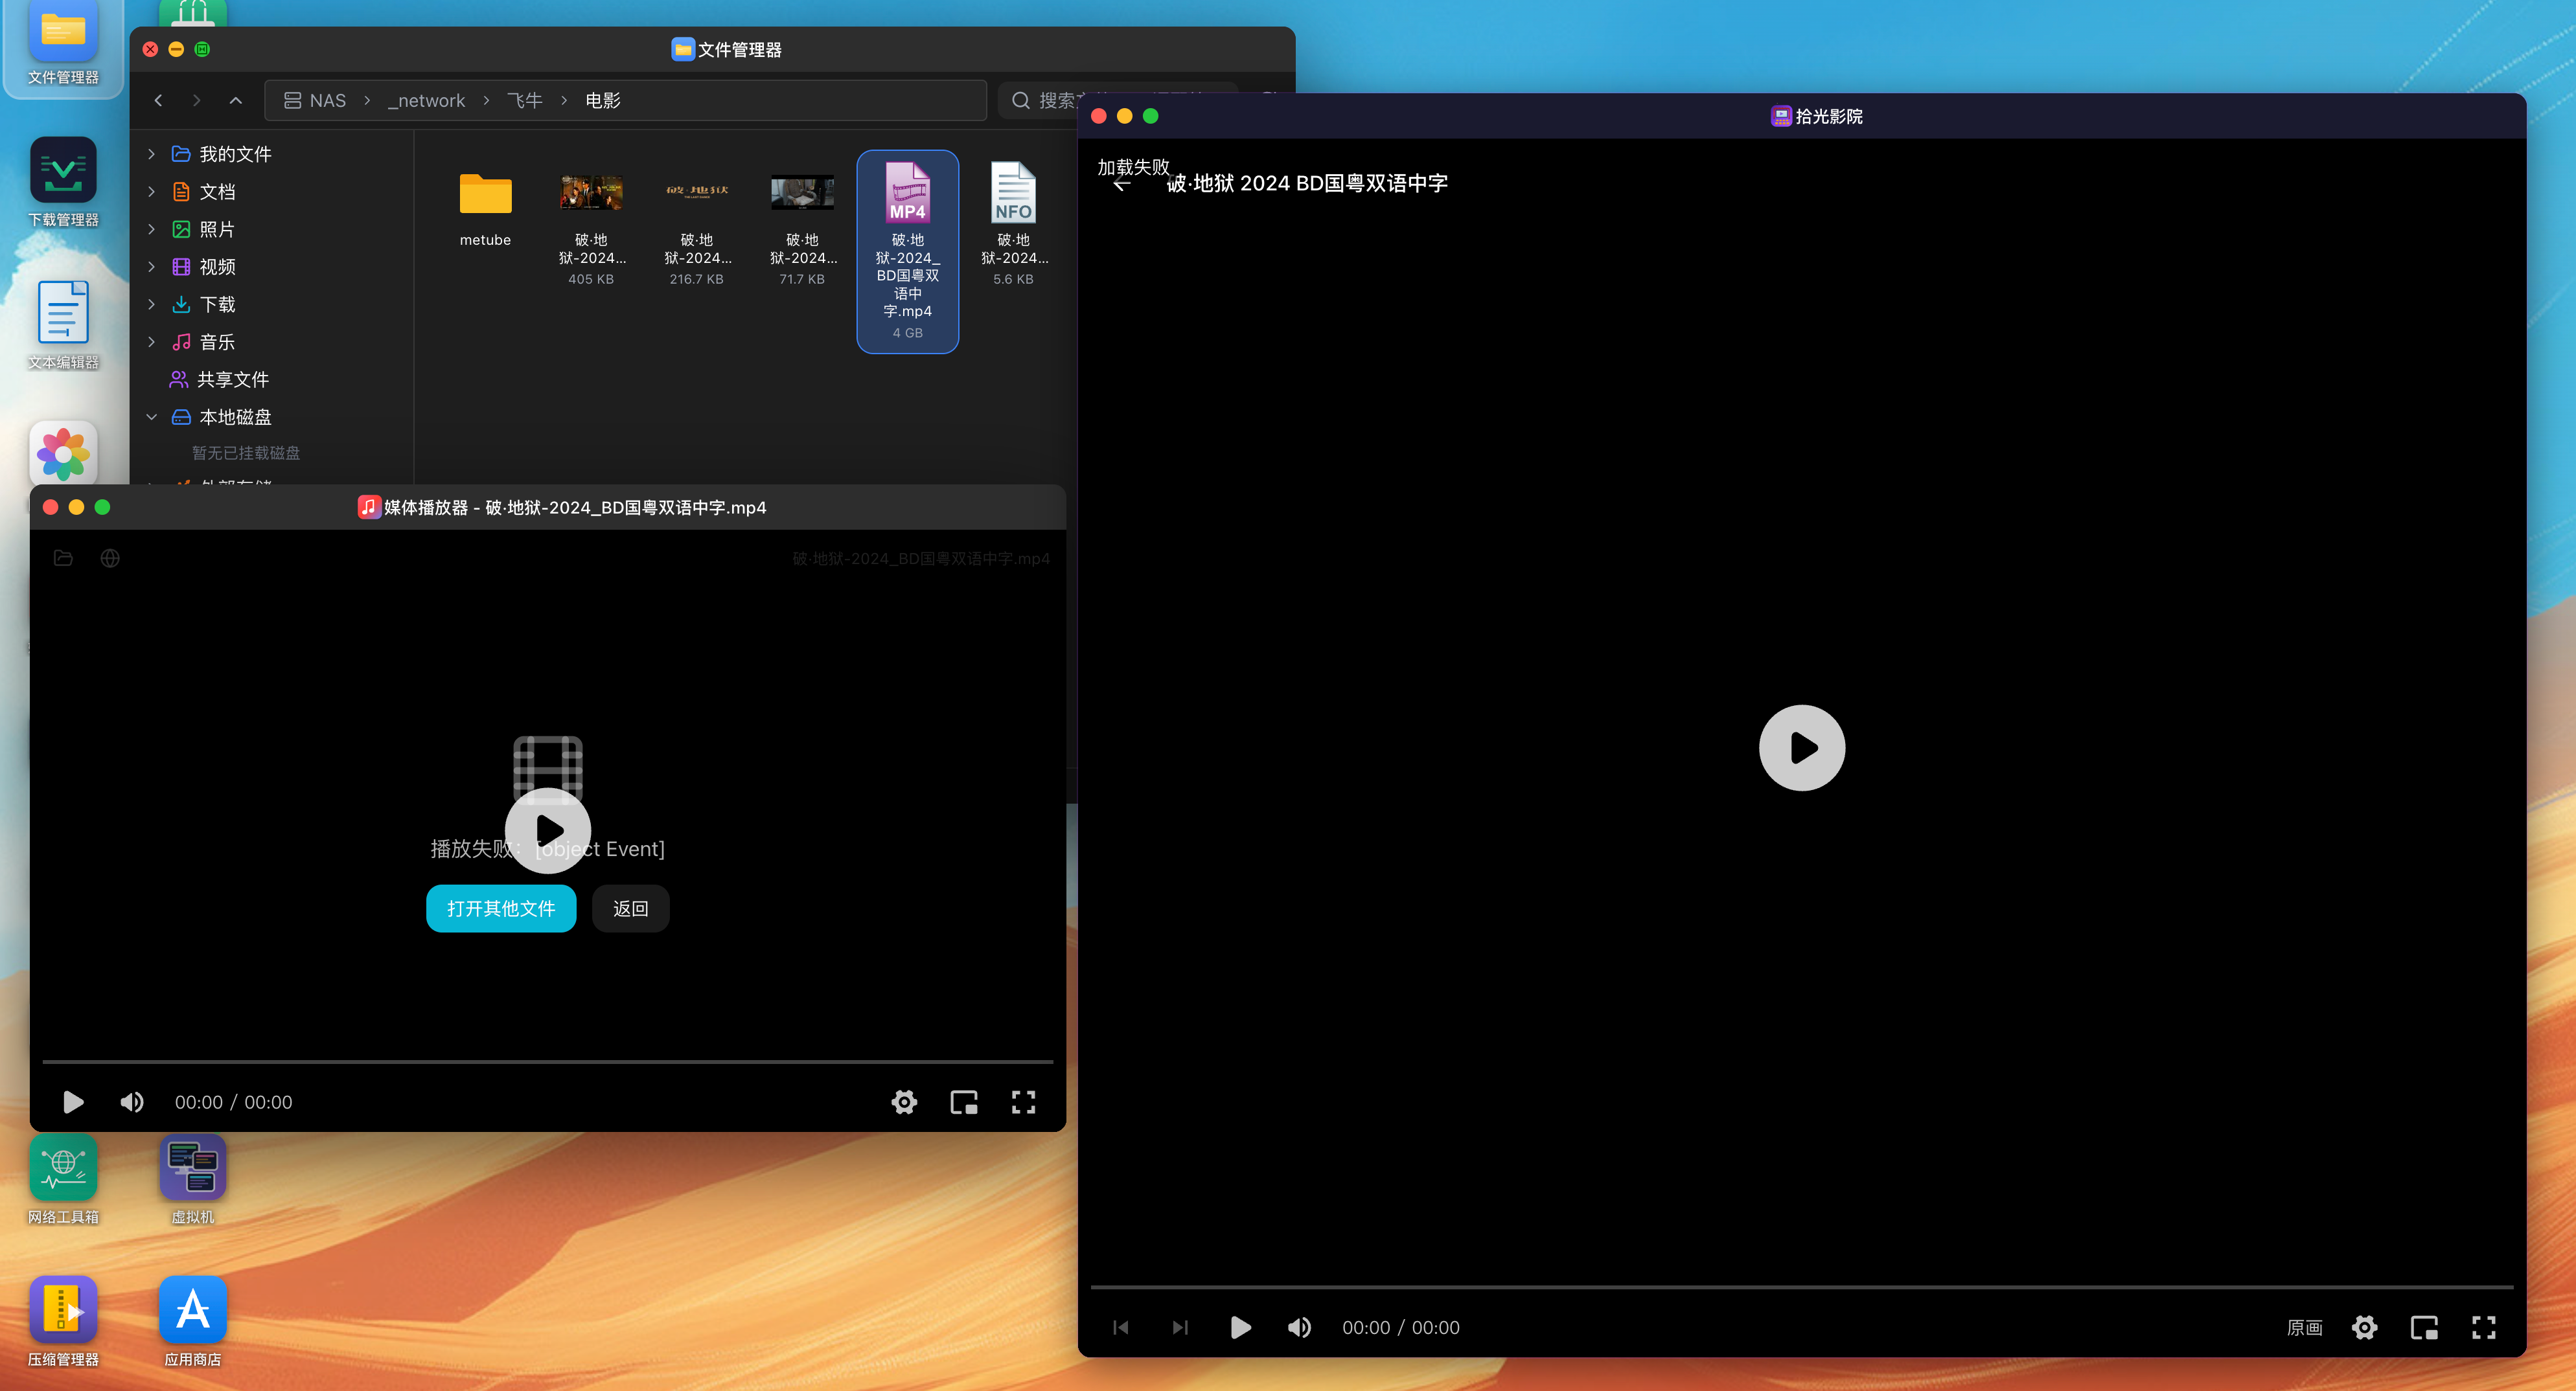
Task: Mute volume in 拾光影院 player
Action: pos(1299,1327)
